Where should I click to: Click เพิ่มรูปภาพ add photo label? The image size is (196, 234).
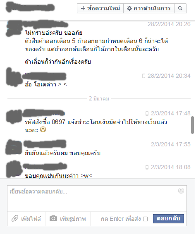(73, 219)
